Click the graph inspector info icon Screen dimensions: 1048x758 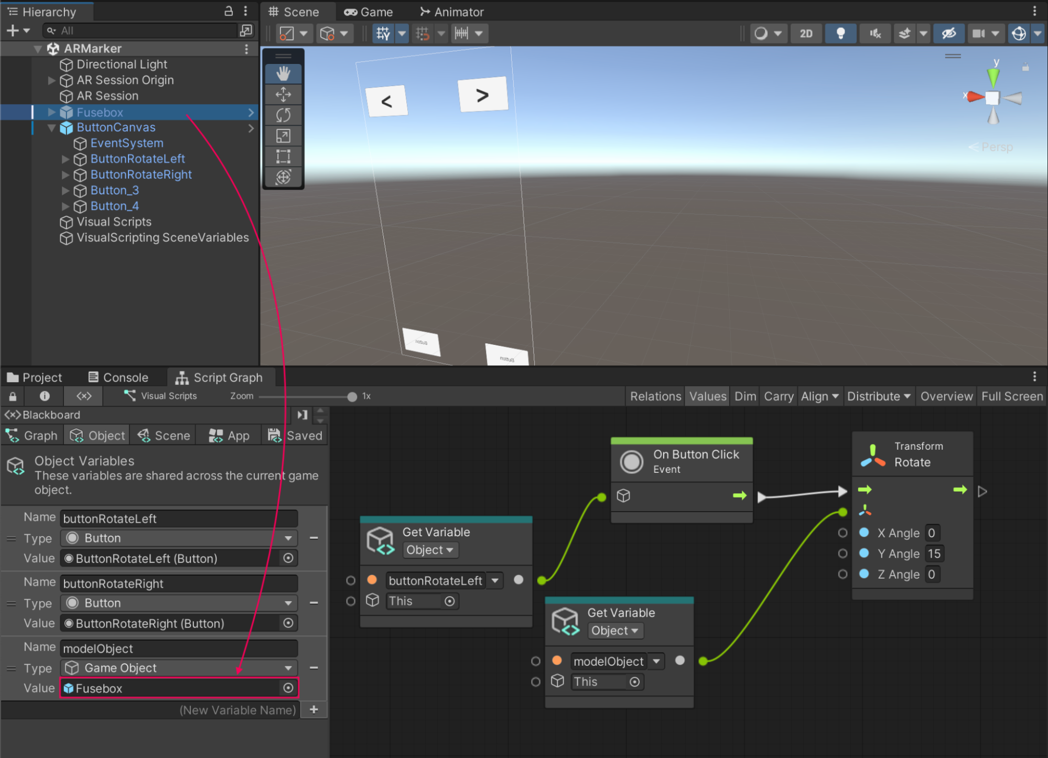45,396
